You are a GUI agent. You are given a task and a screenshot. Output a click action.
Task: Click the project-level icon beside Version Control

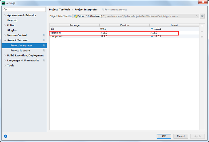point(44,35)
